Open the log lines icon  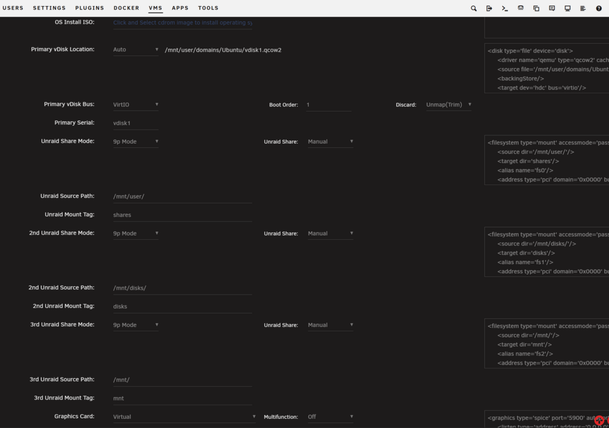pos(583,8)
